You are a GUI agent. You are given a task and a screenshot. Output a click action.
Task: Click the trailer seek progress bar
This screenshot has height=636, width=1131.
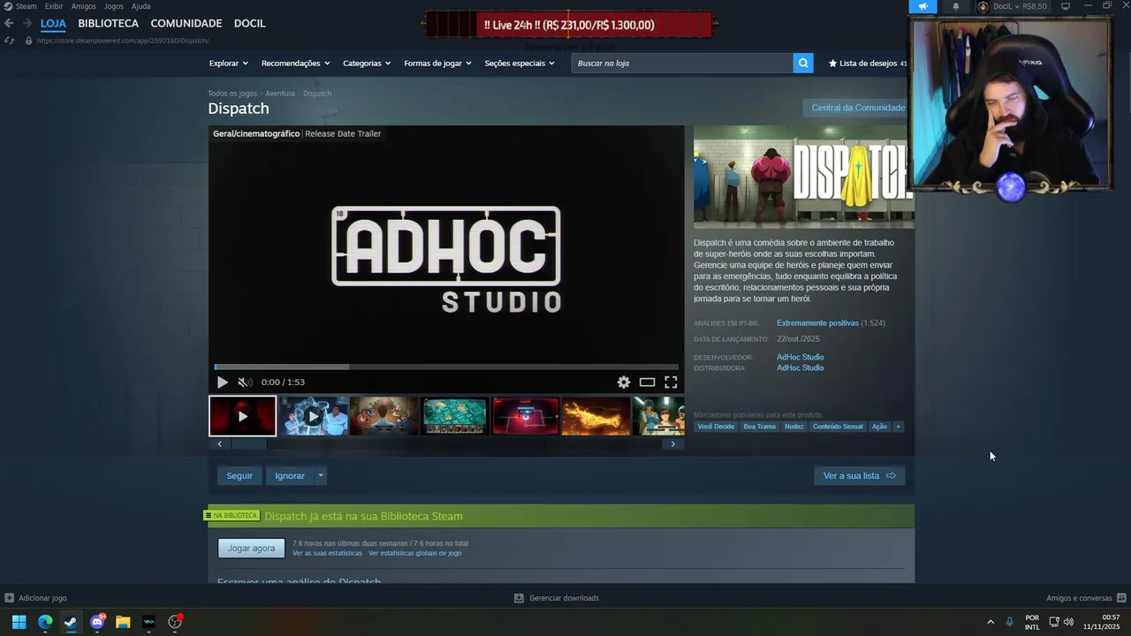(446, 367)
